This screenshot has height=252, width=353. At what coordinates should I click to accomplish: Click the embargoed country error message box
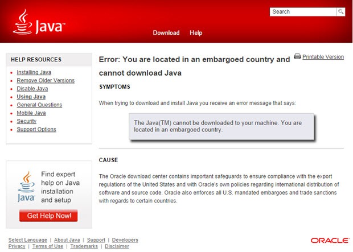221,127
